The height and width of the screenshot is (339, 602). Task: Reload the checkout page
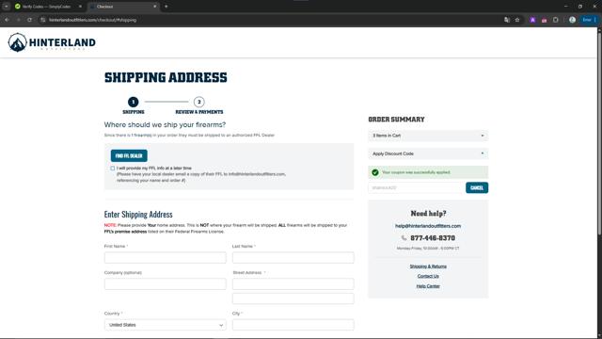pos(29,20)
